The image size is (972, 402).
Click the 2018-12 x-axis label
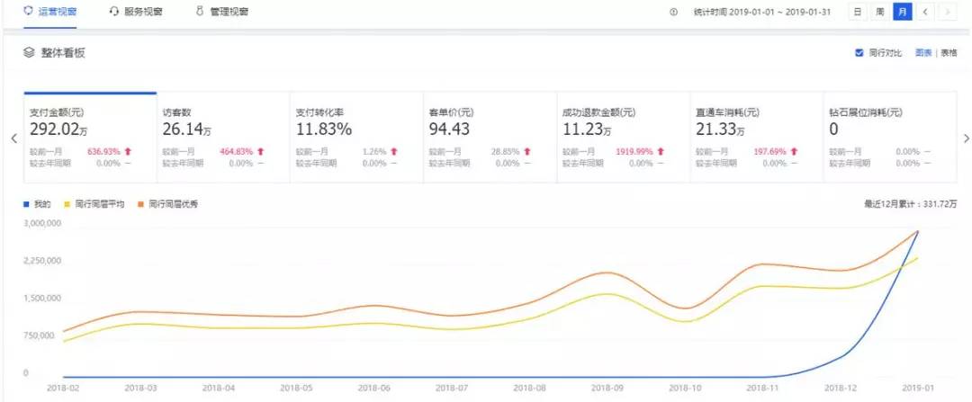tap(840, 388)
